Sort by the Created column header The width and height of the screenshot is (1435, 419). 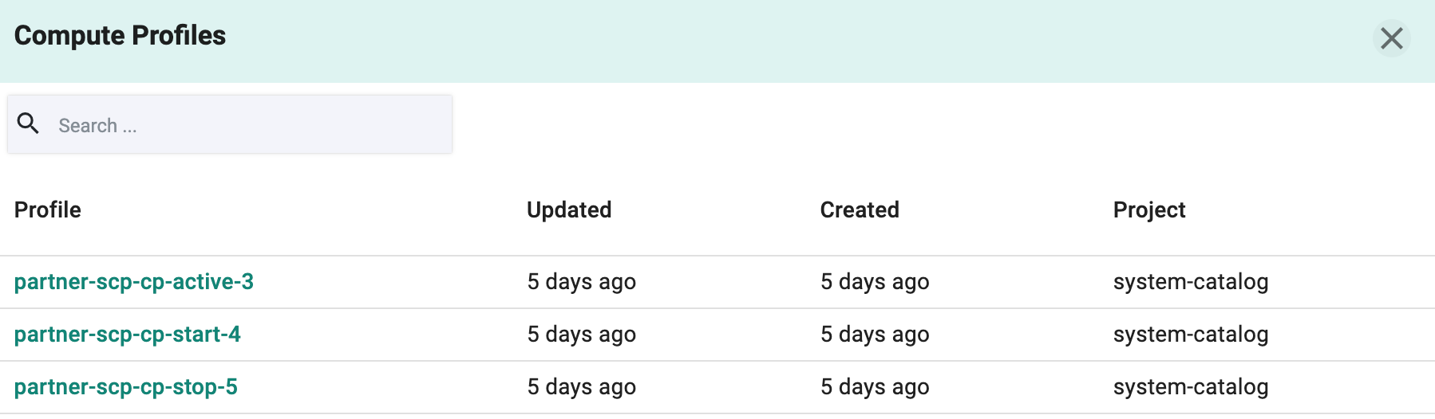[860, 210]
